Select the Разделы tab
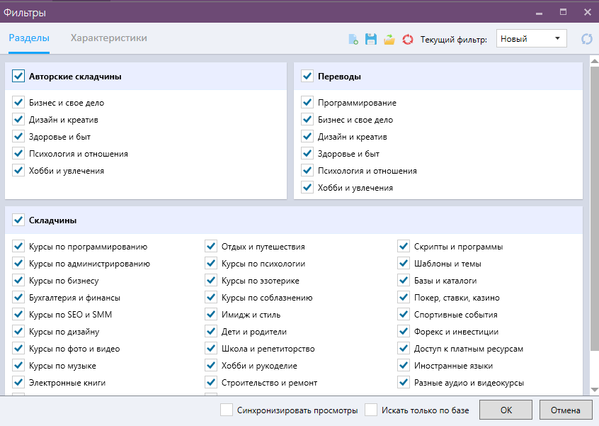599x426 pixels. [29, 38]
